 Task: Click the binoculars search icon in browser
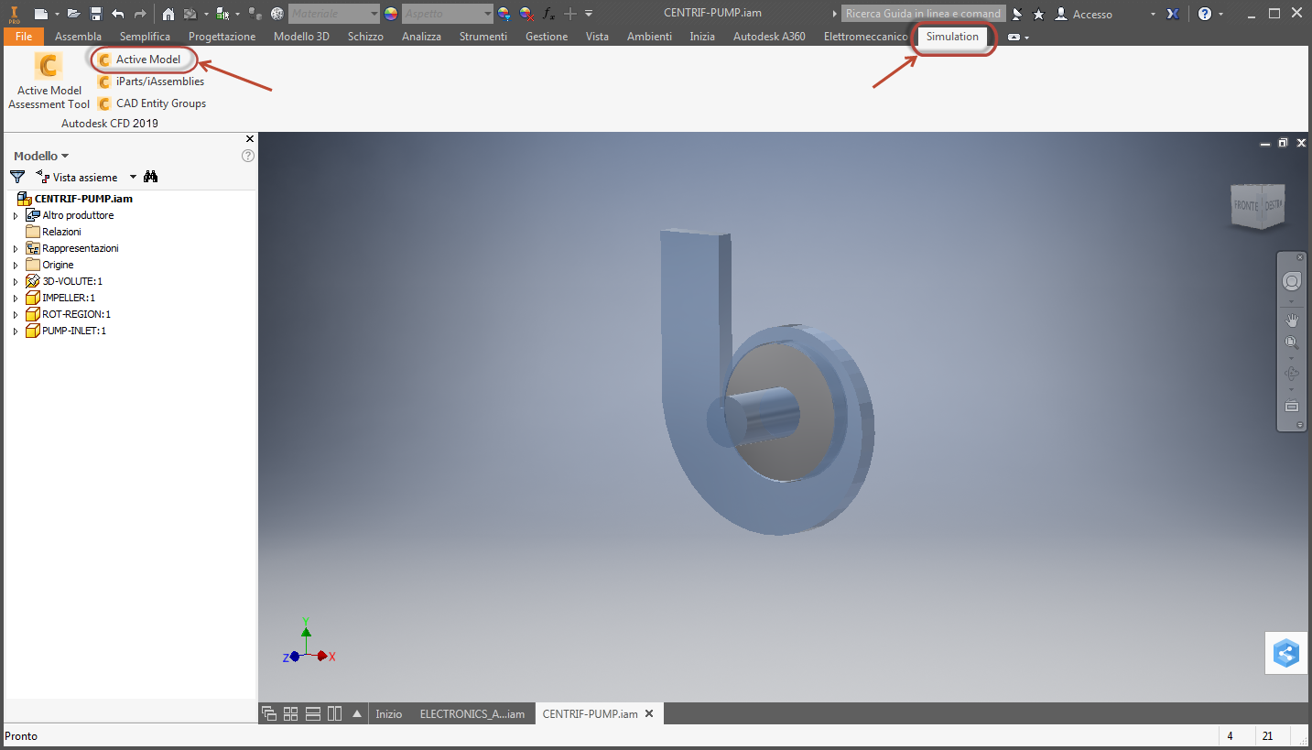(x=151, y=177)
